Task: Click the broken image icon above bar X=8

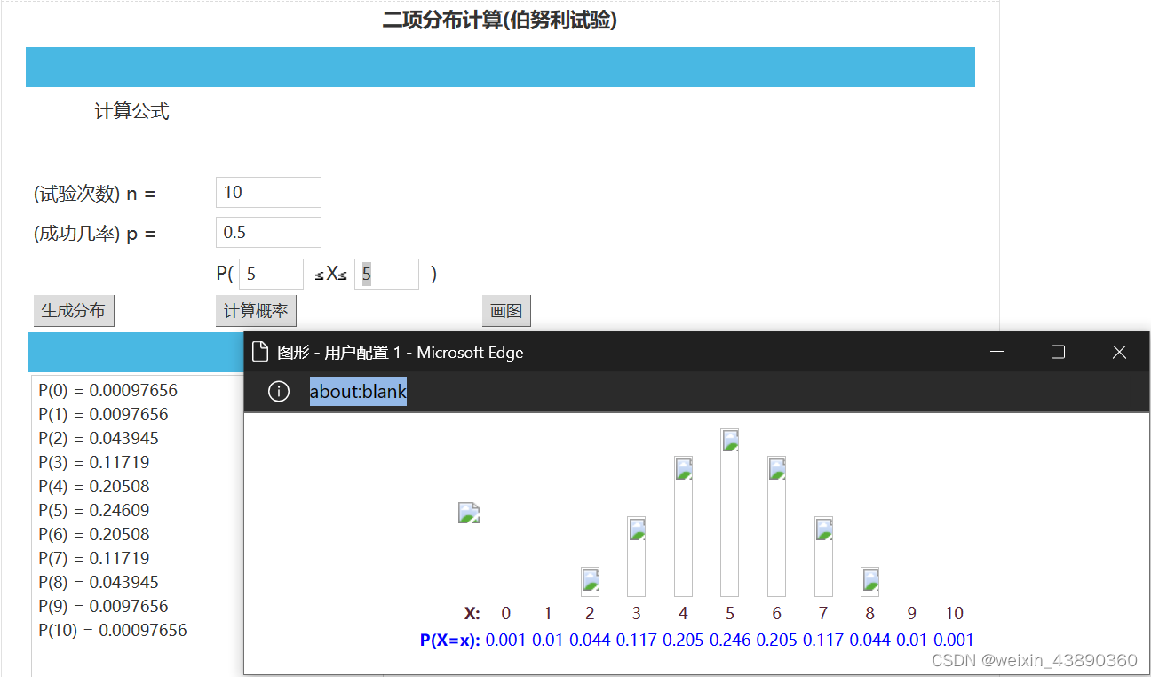Action: (869, 582)
